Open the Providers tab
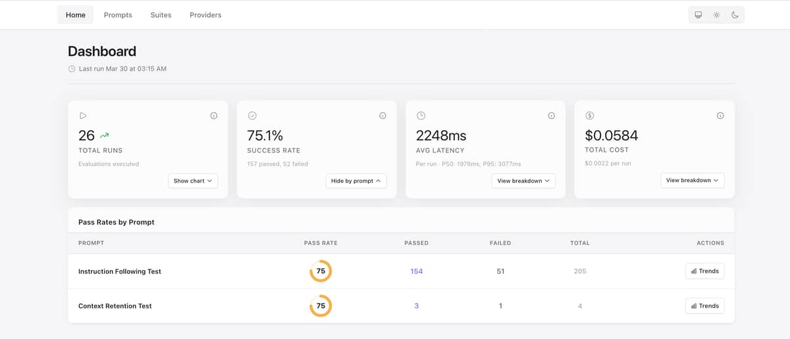 (205, 15)
